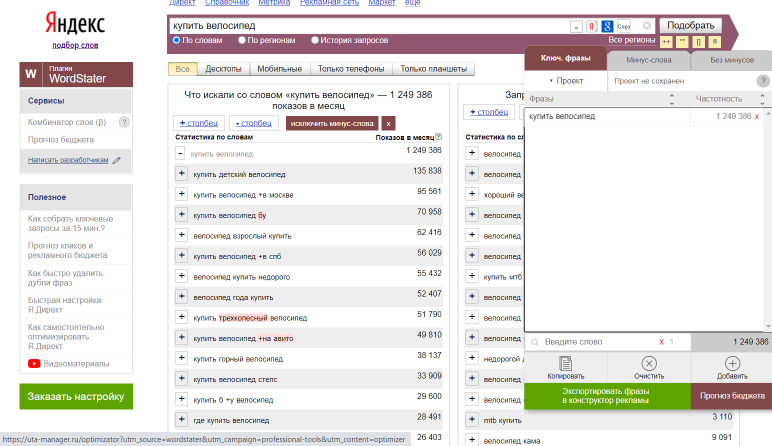The image size is (772, 446).
Task: Toggle plus for купить велосипед +в спб
Action: coord(181,255)
